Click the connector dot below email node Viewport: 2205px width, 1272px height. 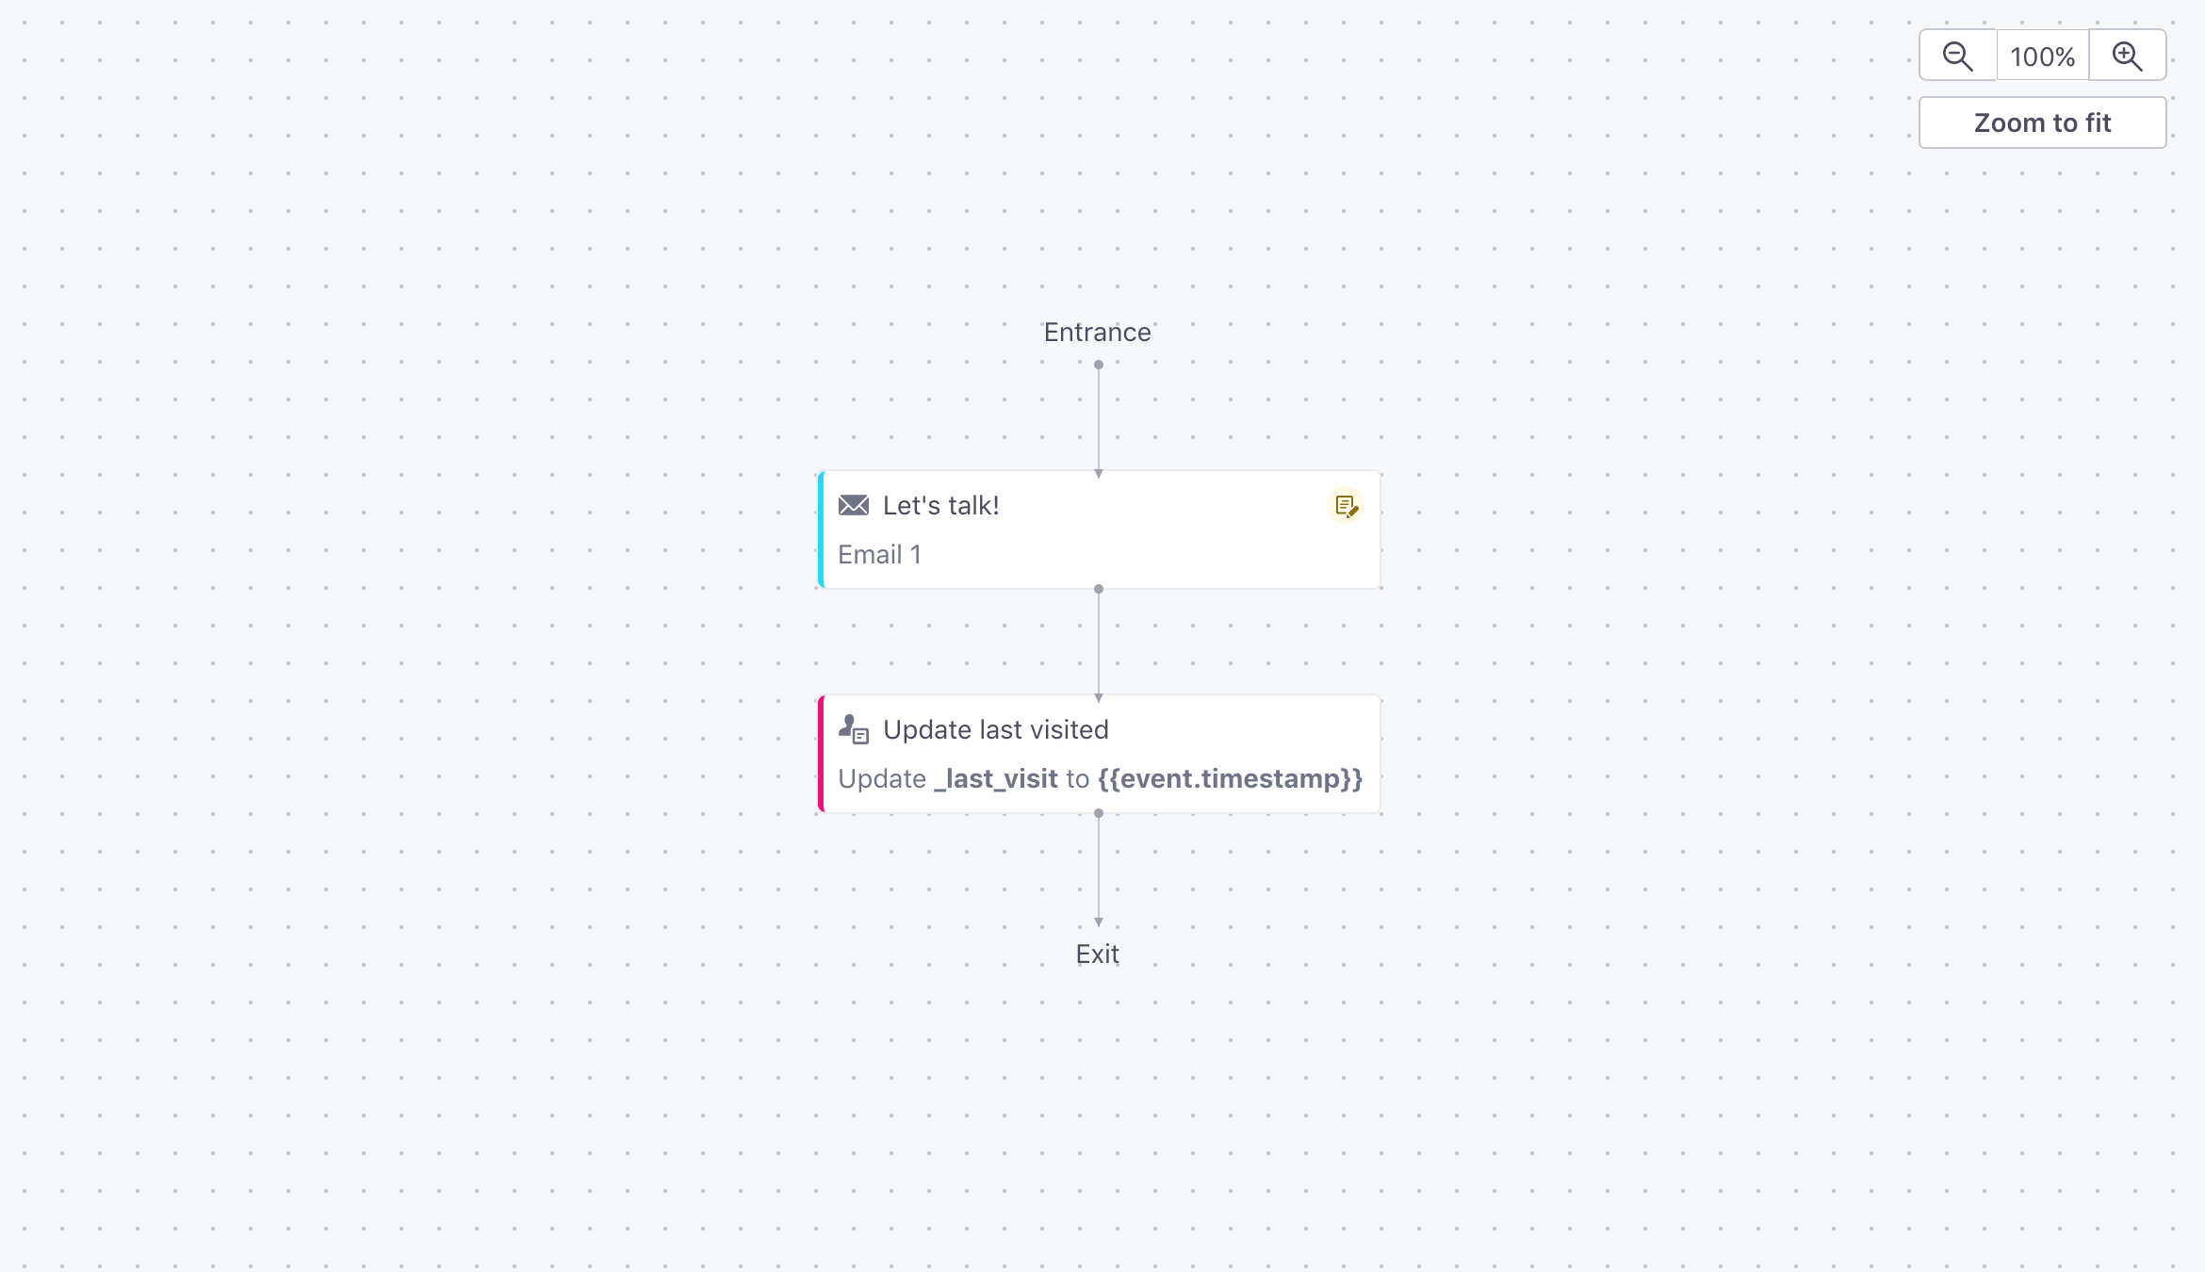point(1098,589)
